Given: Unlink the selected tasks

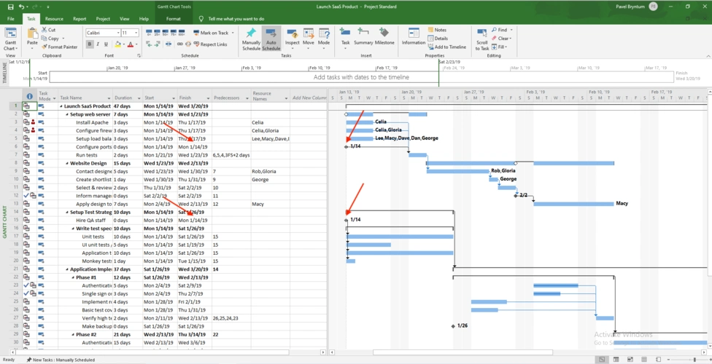Looking at the screenshot, I should [187, 44].
